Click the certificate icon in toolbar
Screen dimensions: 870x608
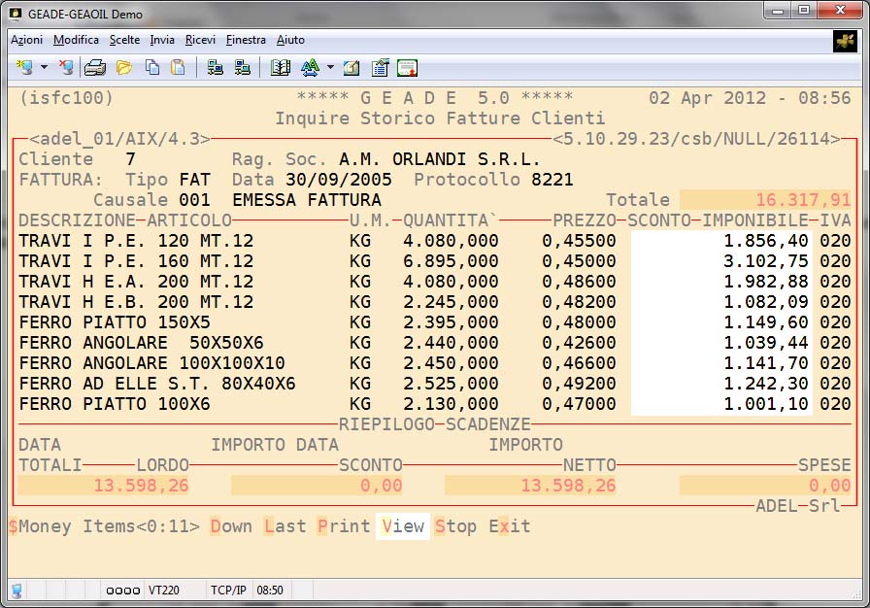pos(407,68)
